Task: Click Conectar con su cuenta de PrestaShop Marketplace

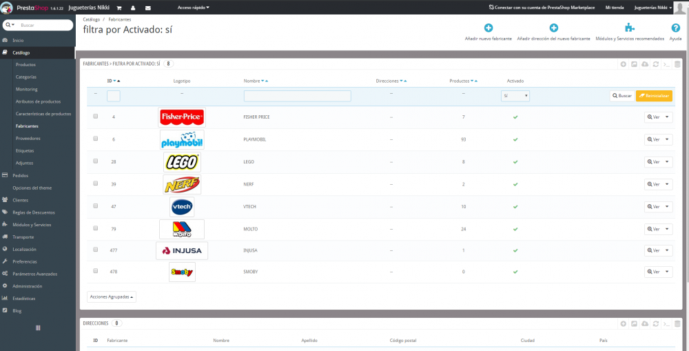Action: (x=542, y=8)
